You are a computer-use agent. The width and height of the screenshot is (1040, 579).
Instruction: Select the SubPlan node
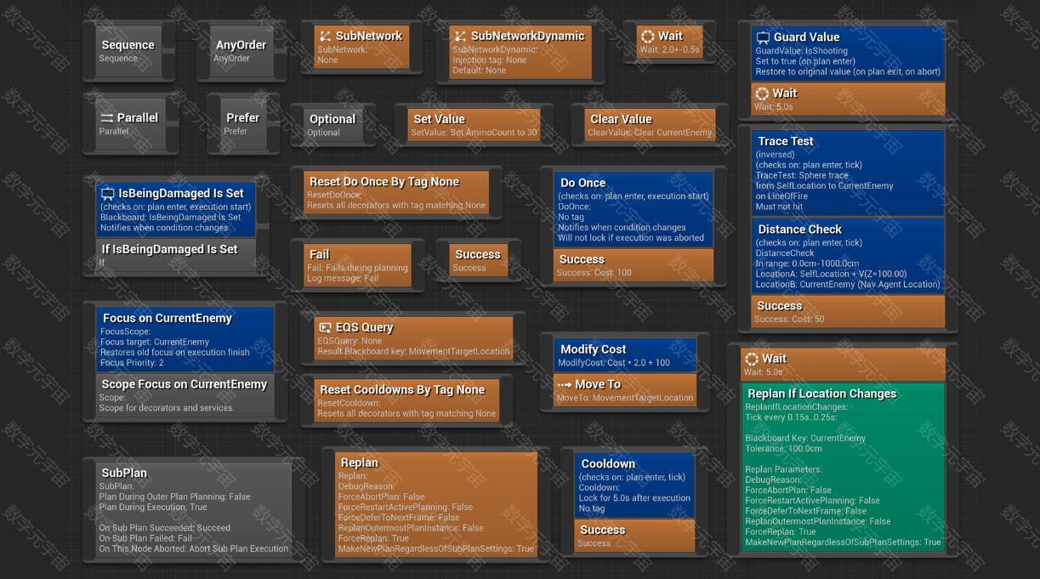[x=193, y=509]
